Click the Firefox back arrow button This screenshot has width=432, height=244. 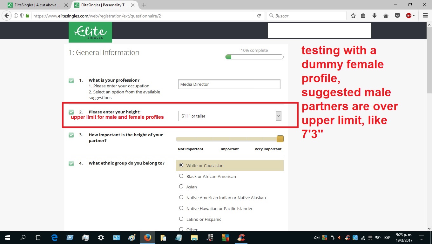pos(6,16)
